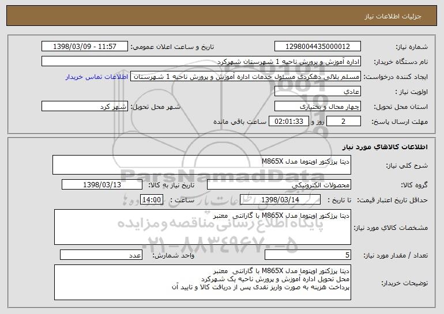444x314 pixels.
Task: Open the اطلاعات تماس خریدار link
Action: [x=97, y=77]
